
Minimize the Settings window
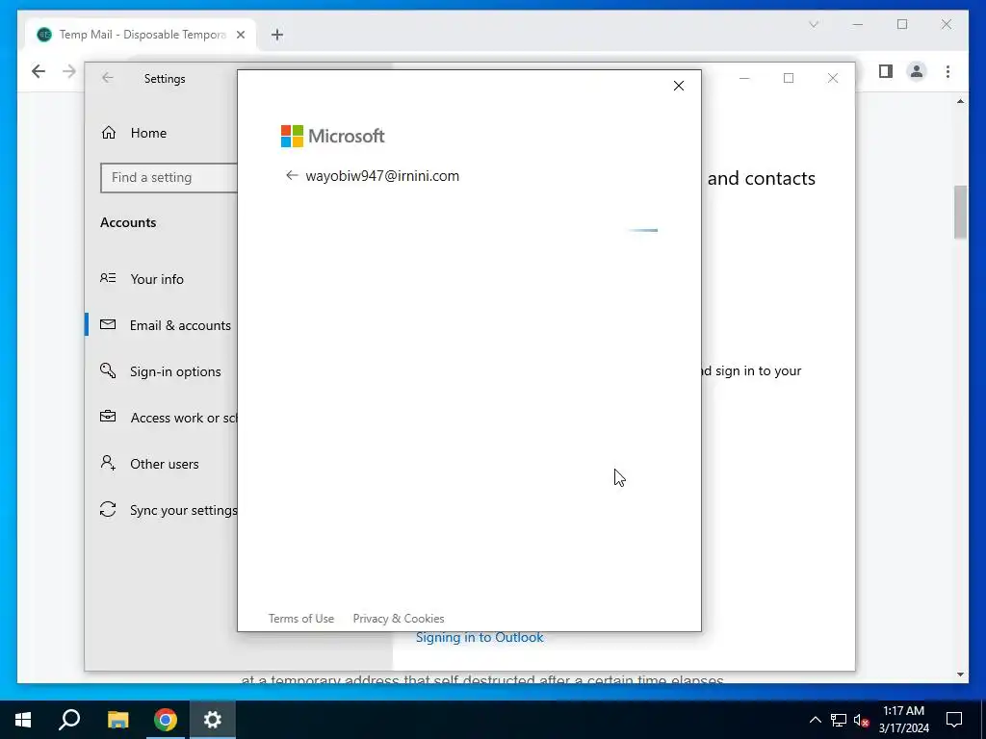744,78
